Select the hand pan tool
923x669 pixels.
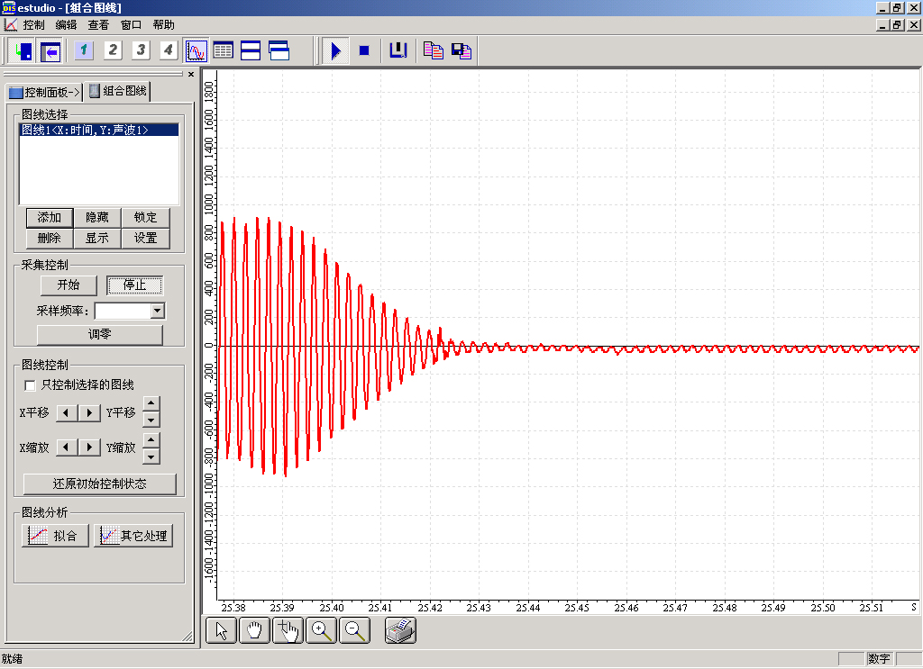coord(254,631)
